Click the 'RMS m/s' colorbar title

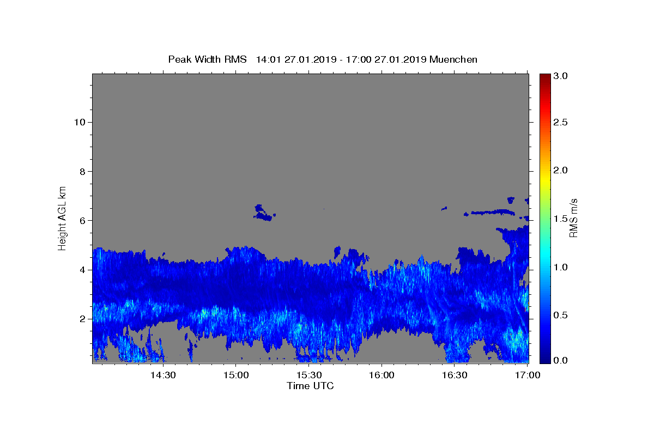pos(573,219)
